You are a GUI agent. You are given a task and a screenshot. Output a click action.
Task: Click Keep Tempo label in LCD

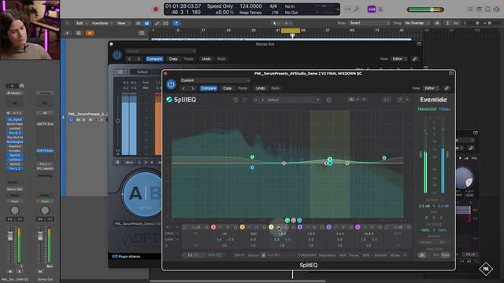[x=250, y=13]
